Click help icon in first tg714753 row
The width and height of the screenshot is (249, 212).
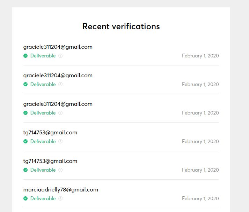[x=60, y=141]
